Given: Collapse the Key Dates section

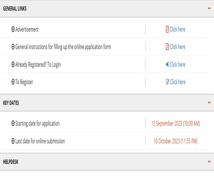Looking at the screenshot, I should click(x=209, y=103).
